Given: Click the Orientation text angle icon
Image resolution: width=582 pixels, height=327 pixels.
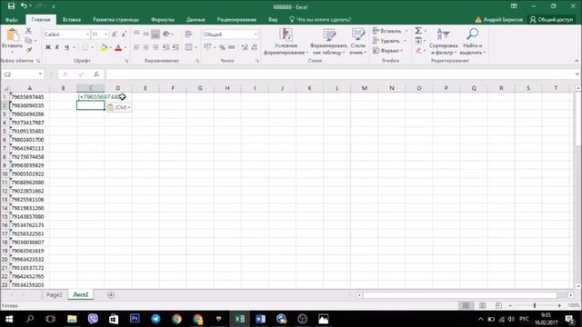Looking at the screenshot, I should 166,35.
